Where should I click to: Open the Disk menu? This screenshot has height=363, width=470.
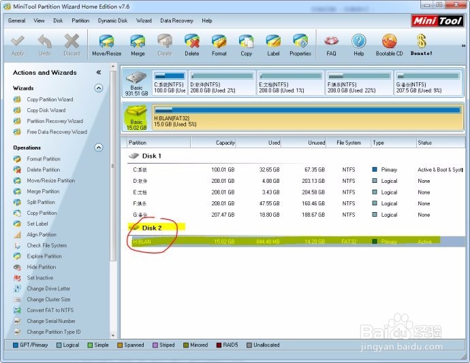[x=58, y=20]
